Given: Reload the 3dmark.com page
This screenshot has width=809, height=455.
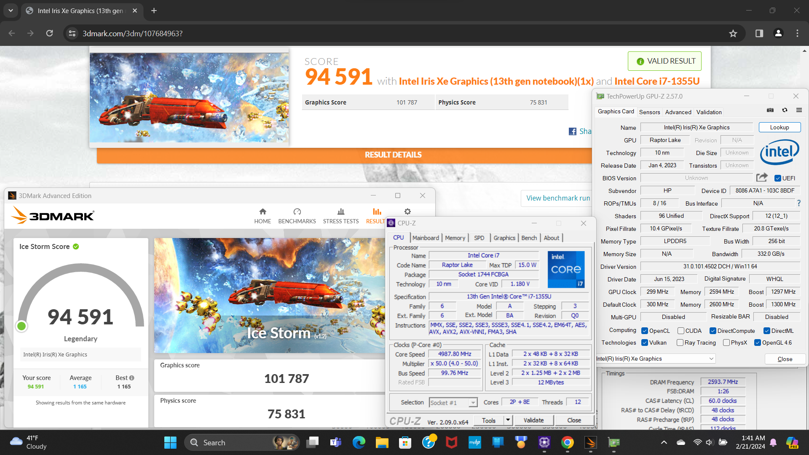Looking at the screenshot, I should click(50, 33).
